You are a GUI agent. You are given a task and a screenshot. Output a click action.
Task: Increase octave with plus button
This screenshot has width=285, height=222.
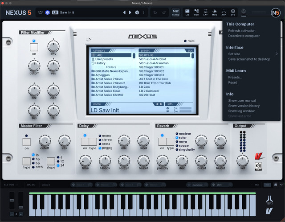point(21,214)
